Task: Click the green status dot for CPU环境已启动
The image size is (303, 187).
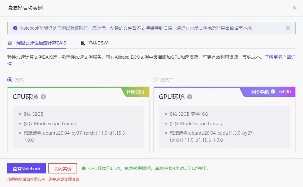Action: [x=84, y=168]
